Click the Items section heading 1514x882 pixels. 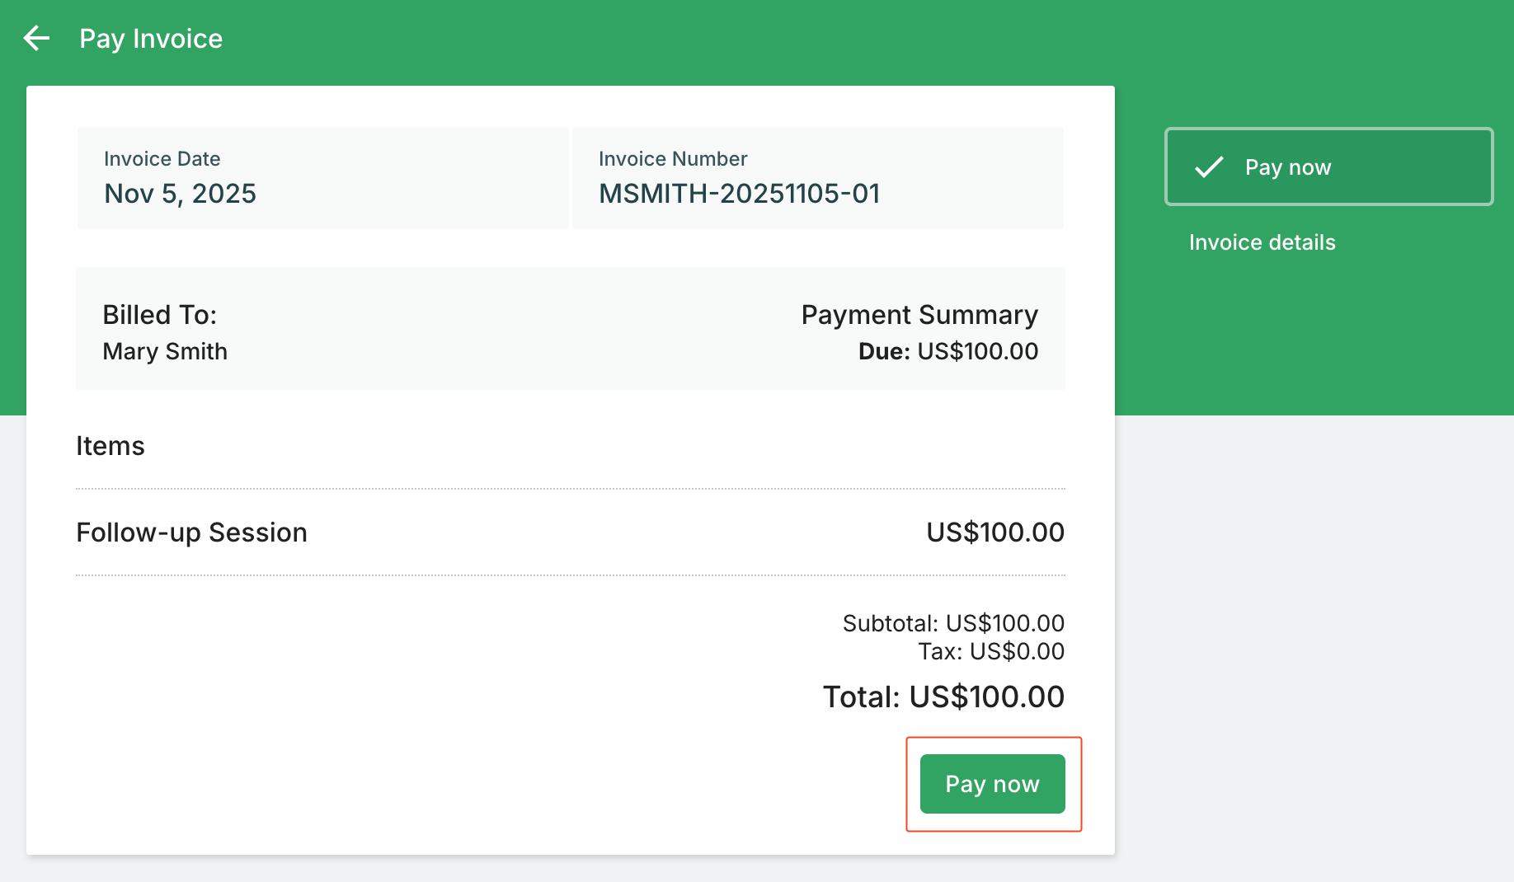pos(110,446)
